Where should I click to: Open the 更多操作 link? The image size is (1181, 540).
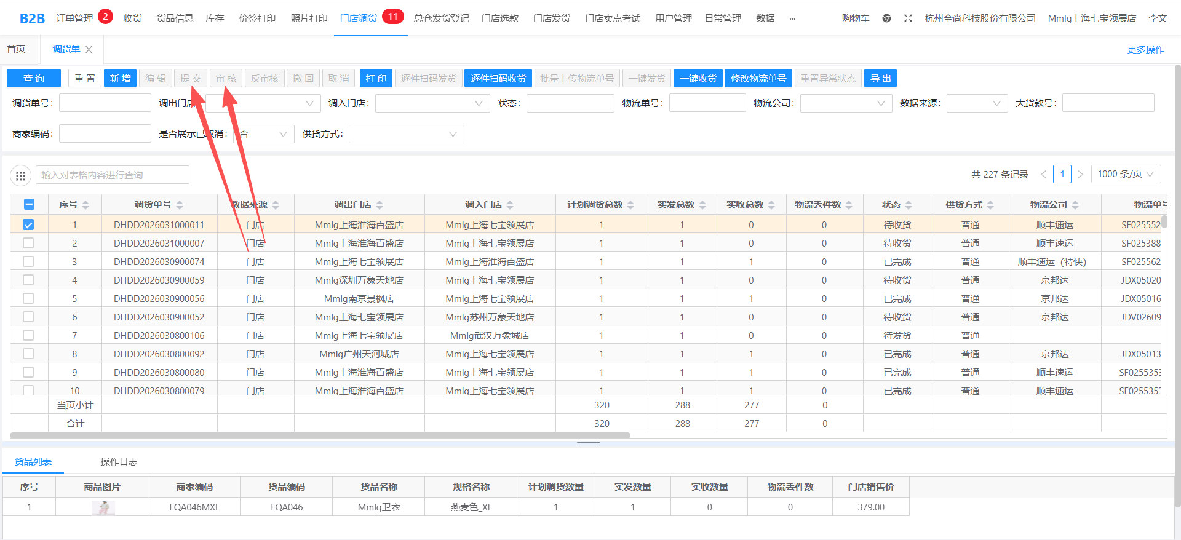coord(1145,50)
